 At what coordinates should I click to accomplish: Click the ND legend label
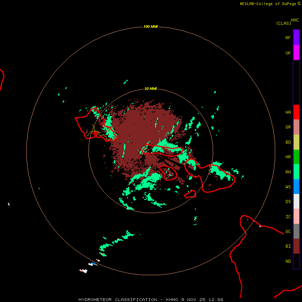click(x=288, y=261)
